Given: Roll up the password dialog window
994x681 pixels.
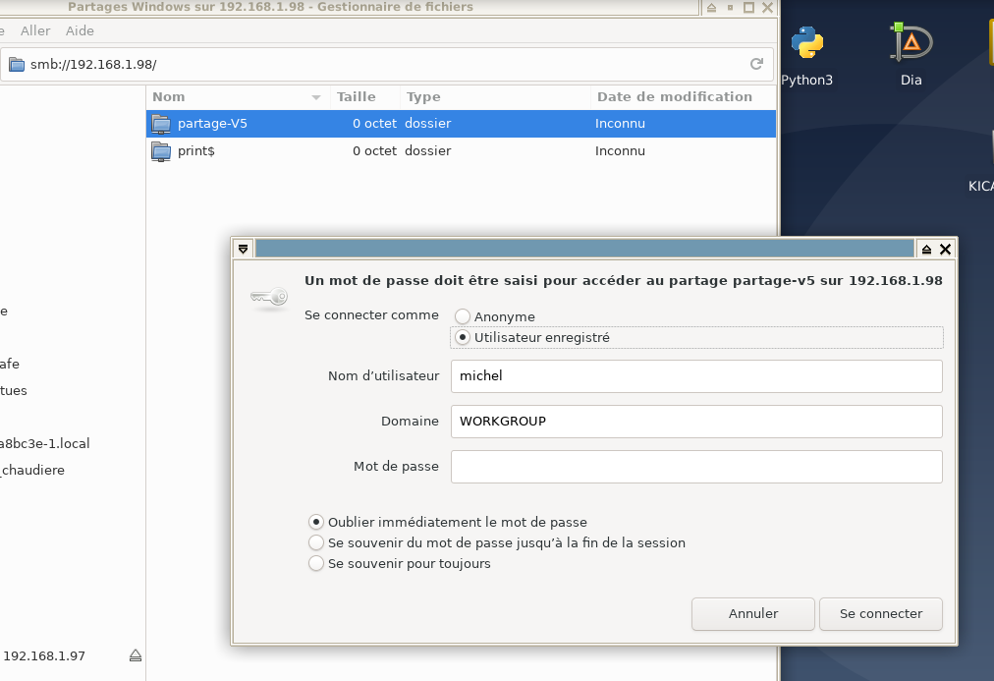Looking at the screenshot, I should click(925, 250).
